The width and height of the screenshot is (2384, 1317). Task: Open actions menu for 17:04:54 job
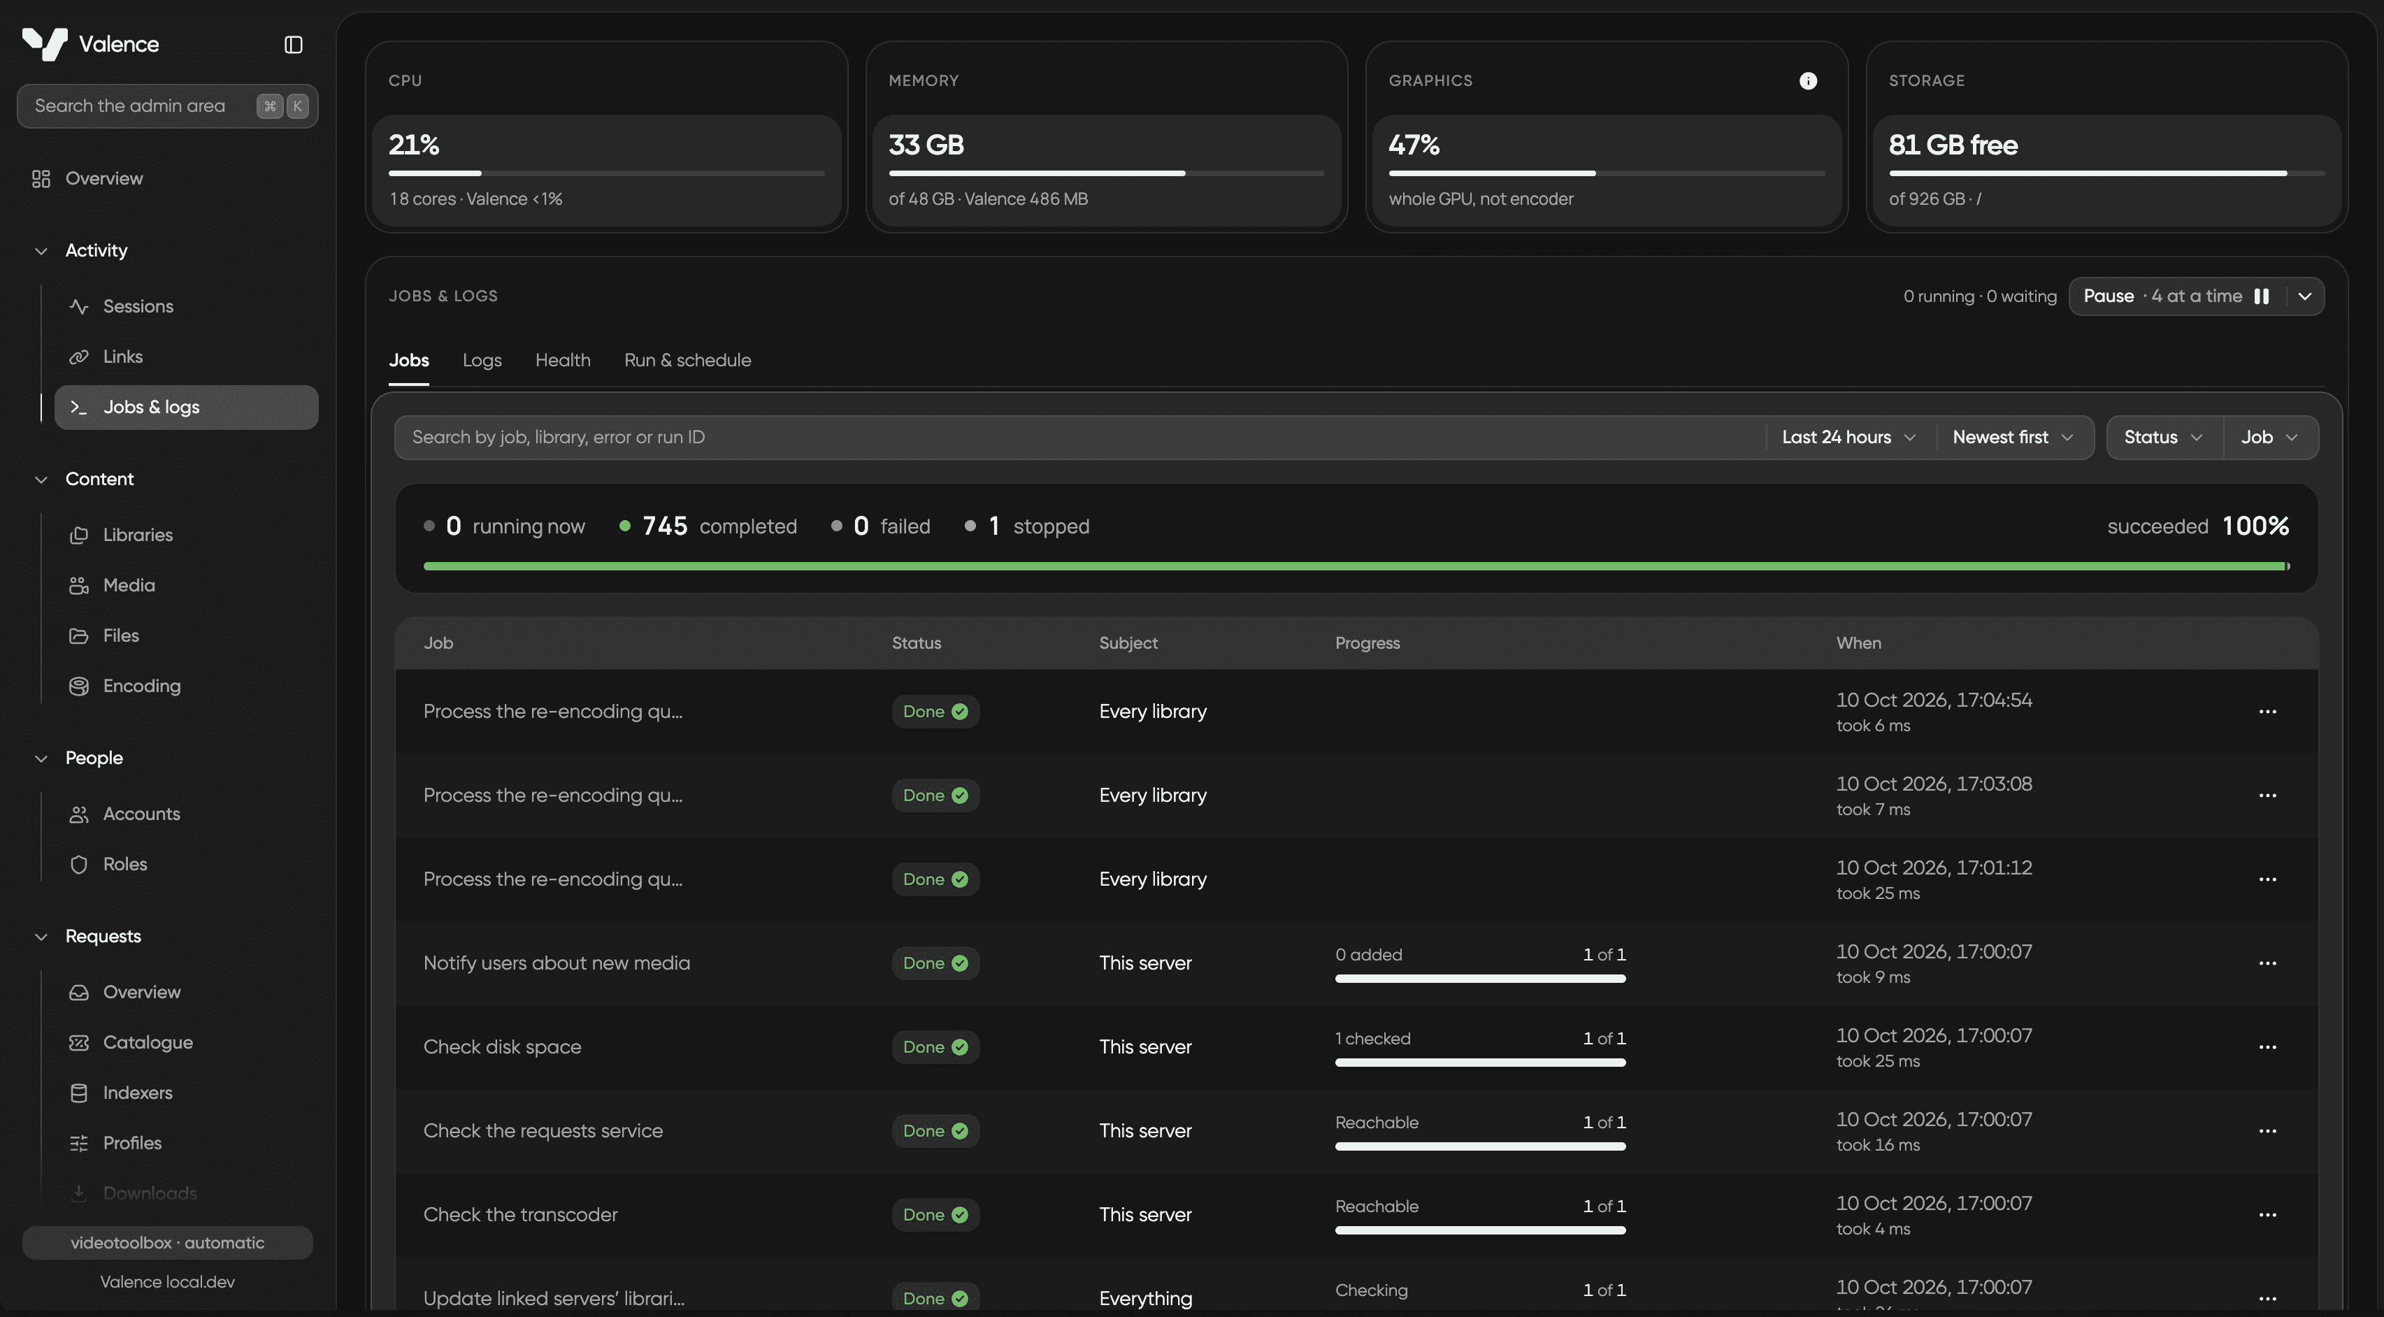point(2267,712)
